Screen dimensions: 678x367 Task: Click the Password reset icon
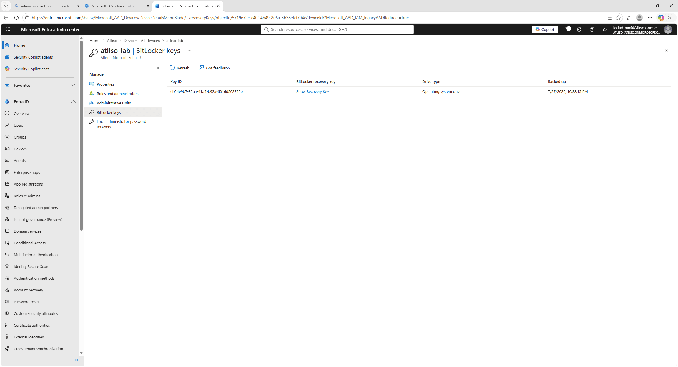point(7,301)
